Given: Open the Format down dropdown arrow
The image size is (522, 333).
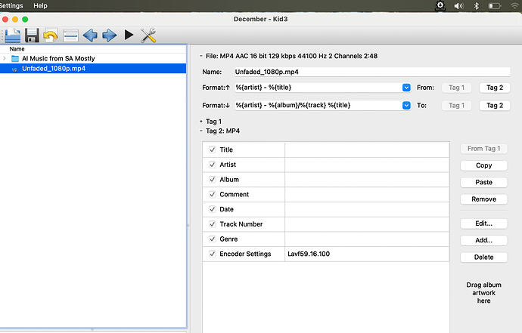Looking at the screenshot, I should [406, 106].
